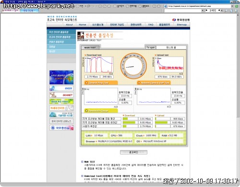The height and width of the screenshot is (187, 240).
Task: Click the 한국전산원 logo
Action: [181, 20]
